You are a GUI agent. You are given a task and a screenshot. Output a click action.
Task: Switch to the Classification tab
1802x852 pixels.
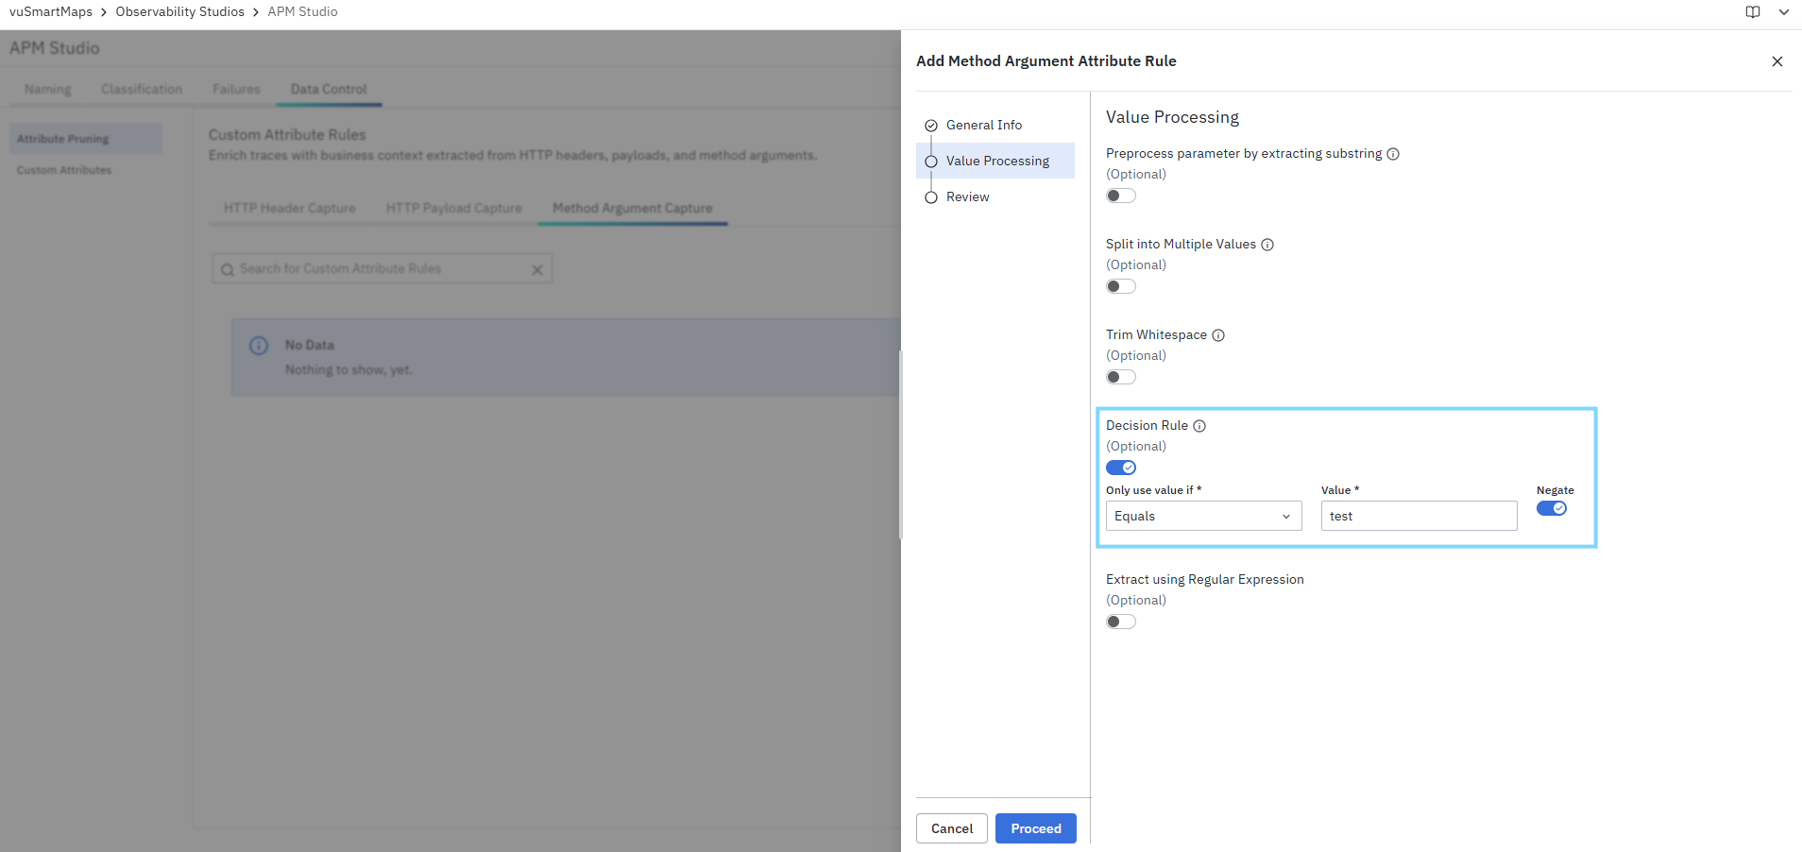coord(142,89)
